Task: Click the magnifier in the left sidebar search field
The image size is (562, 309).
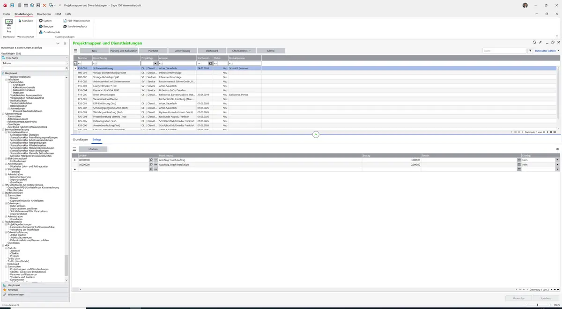Action: coord(67,68)
